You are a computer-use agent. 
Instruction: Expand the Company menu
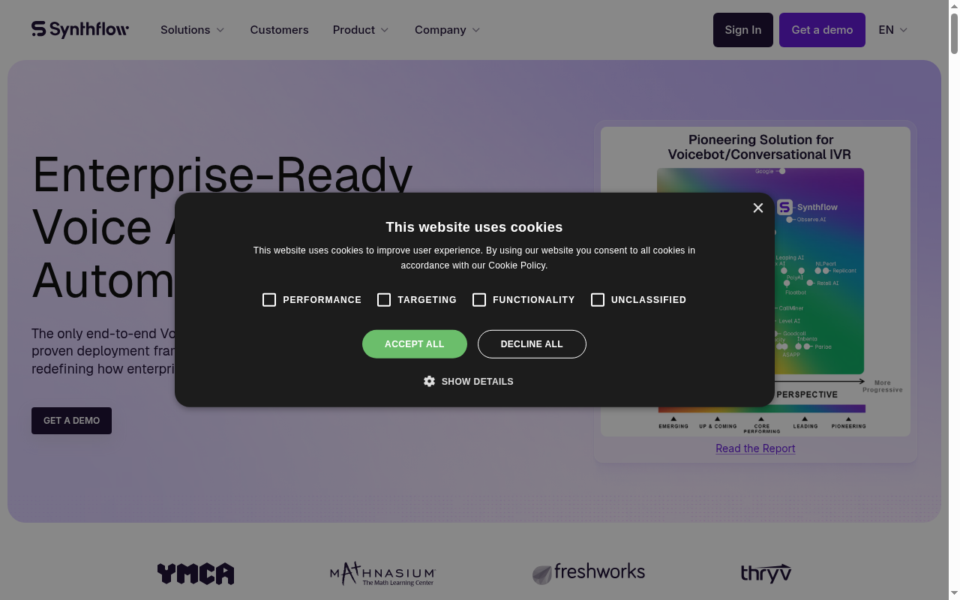447,30
